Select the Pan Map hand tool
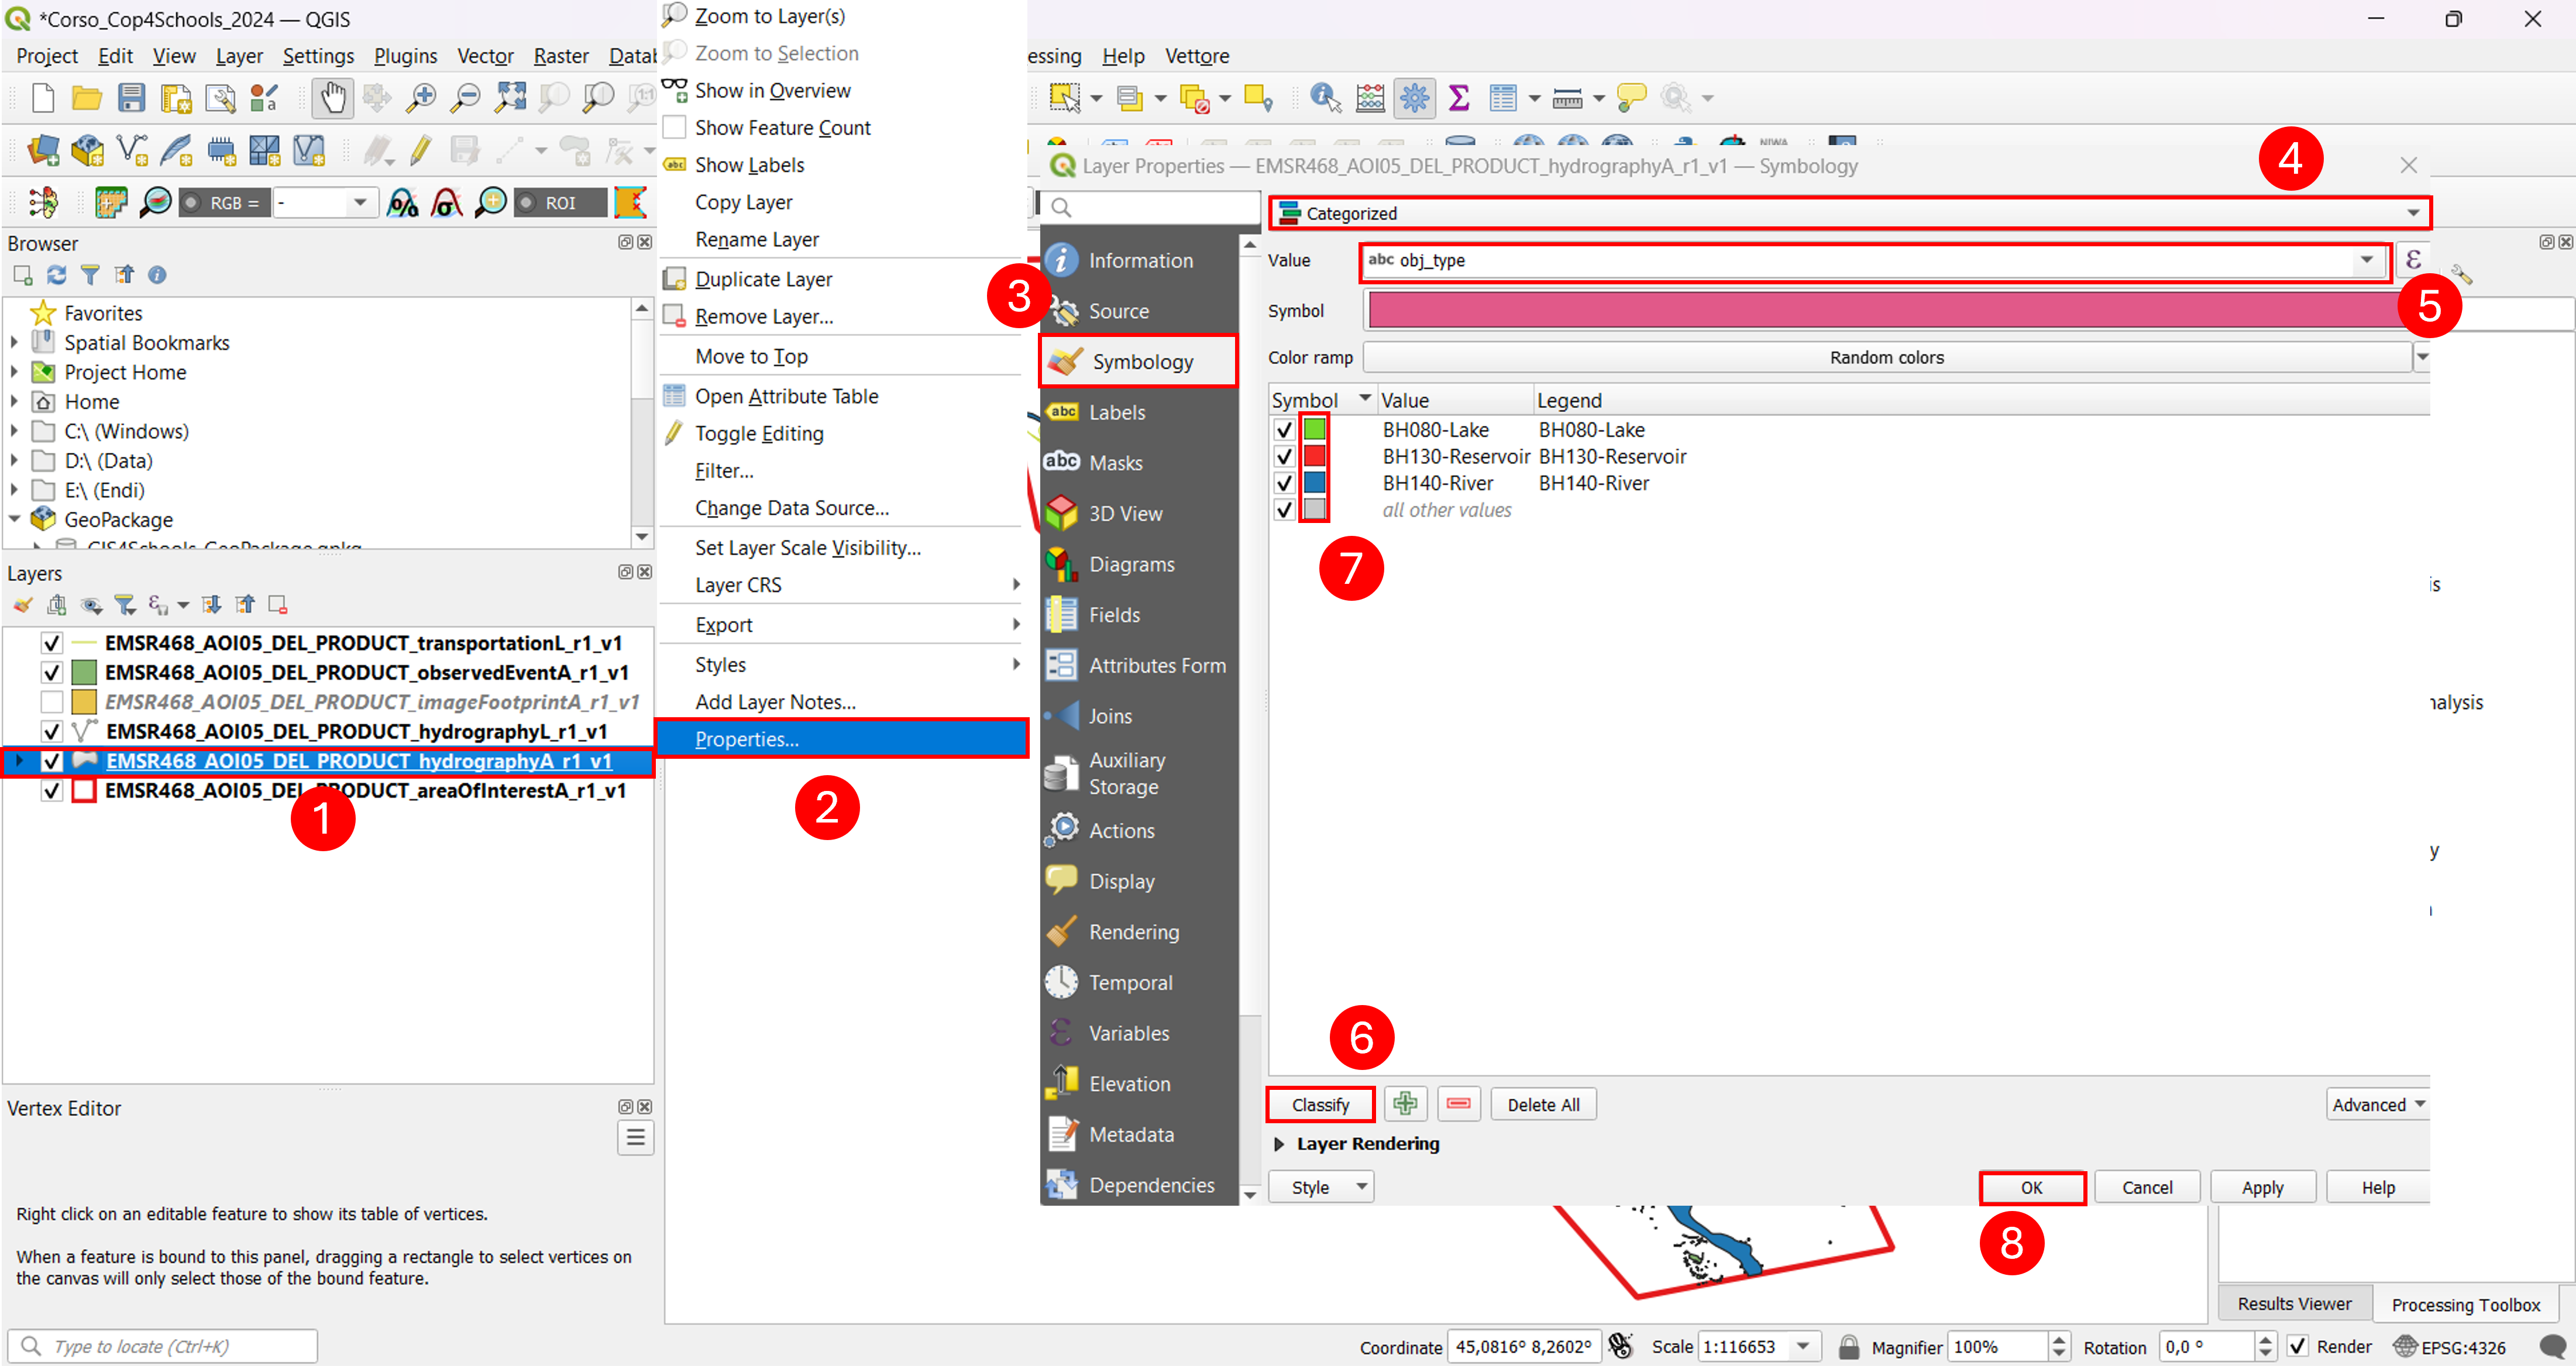The image size is (2576, 1366). click(332, 97)
